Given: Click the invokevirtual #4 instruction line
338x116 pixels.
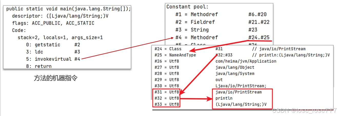Looking at the screenshot, I should [57, 59].
